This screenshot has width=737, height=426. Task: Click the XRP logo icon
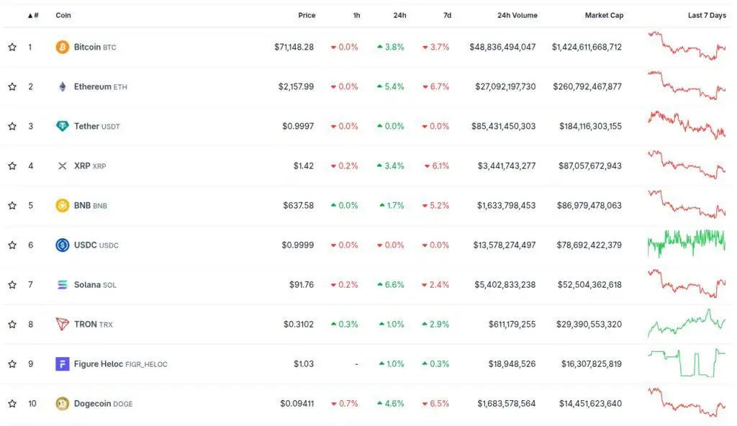pos(63,166)
